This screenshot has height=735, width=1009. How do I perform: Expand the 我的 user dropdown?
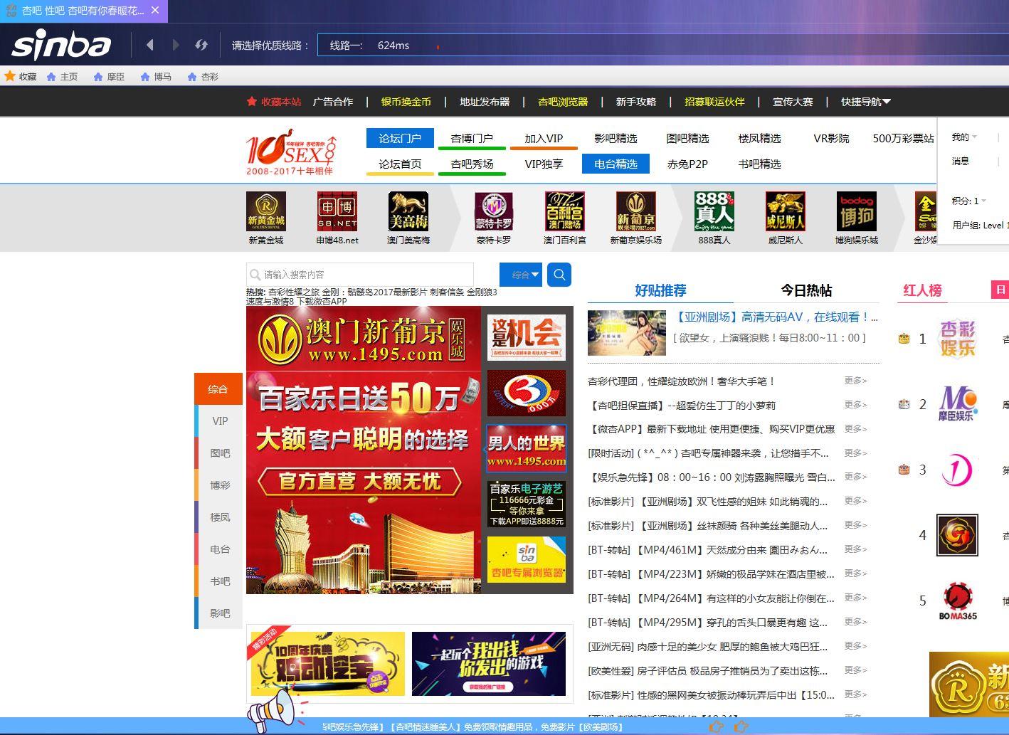point(964,137)
